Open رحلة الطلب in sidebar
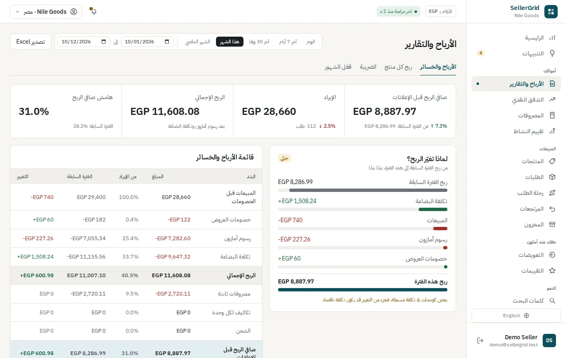 pos(516,193)
